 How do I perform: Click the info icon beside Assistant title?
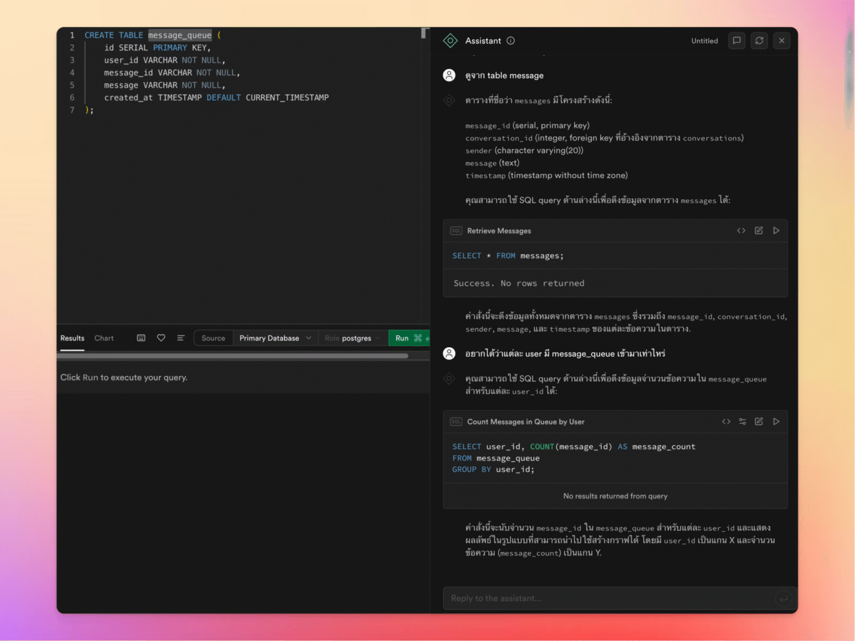[x=510, y=41]
